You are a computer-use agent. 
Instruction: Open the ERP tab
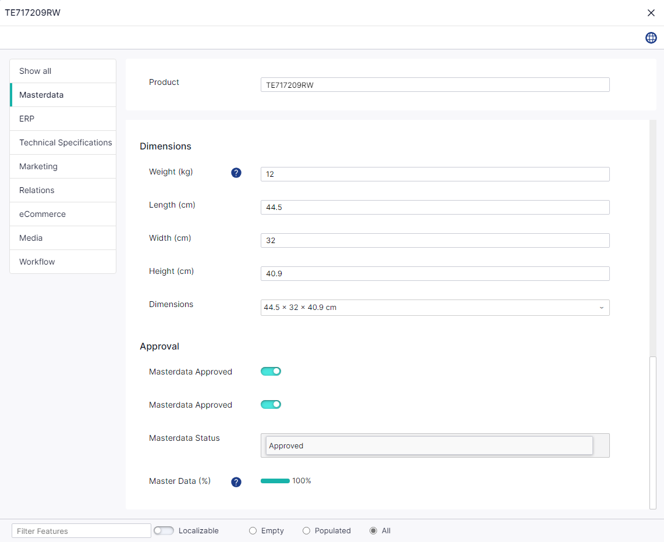[63, 119]
